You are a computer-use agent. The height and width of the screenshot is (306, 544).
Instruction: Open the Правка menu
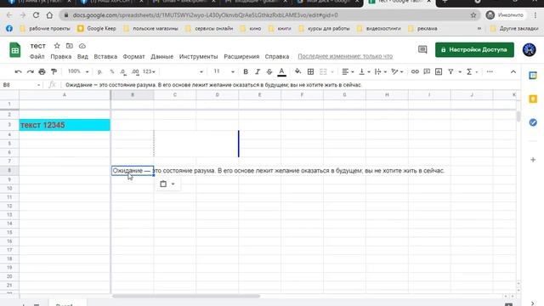[60, 57]
